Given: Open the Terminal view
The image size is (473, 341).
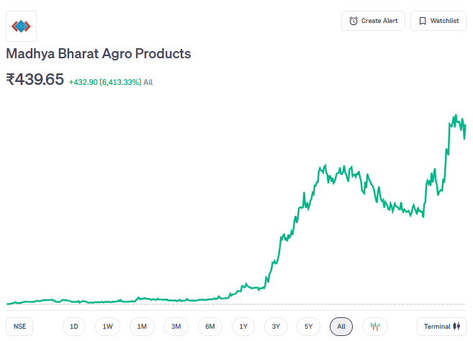Looking at the screenshot, I should click(x=441, y=327).
